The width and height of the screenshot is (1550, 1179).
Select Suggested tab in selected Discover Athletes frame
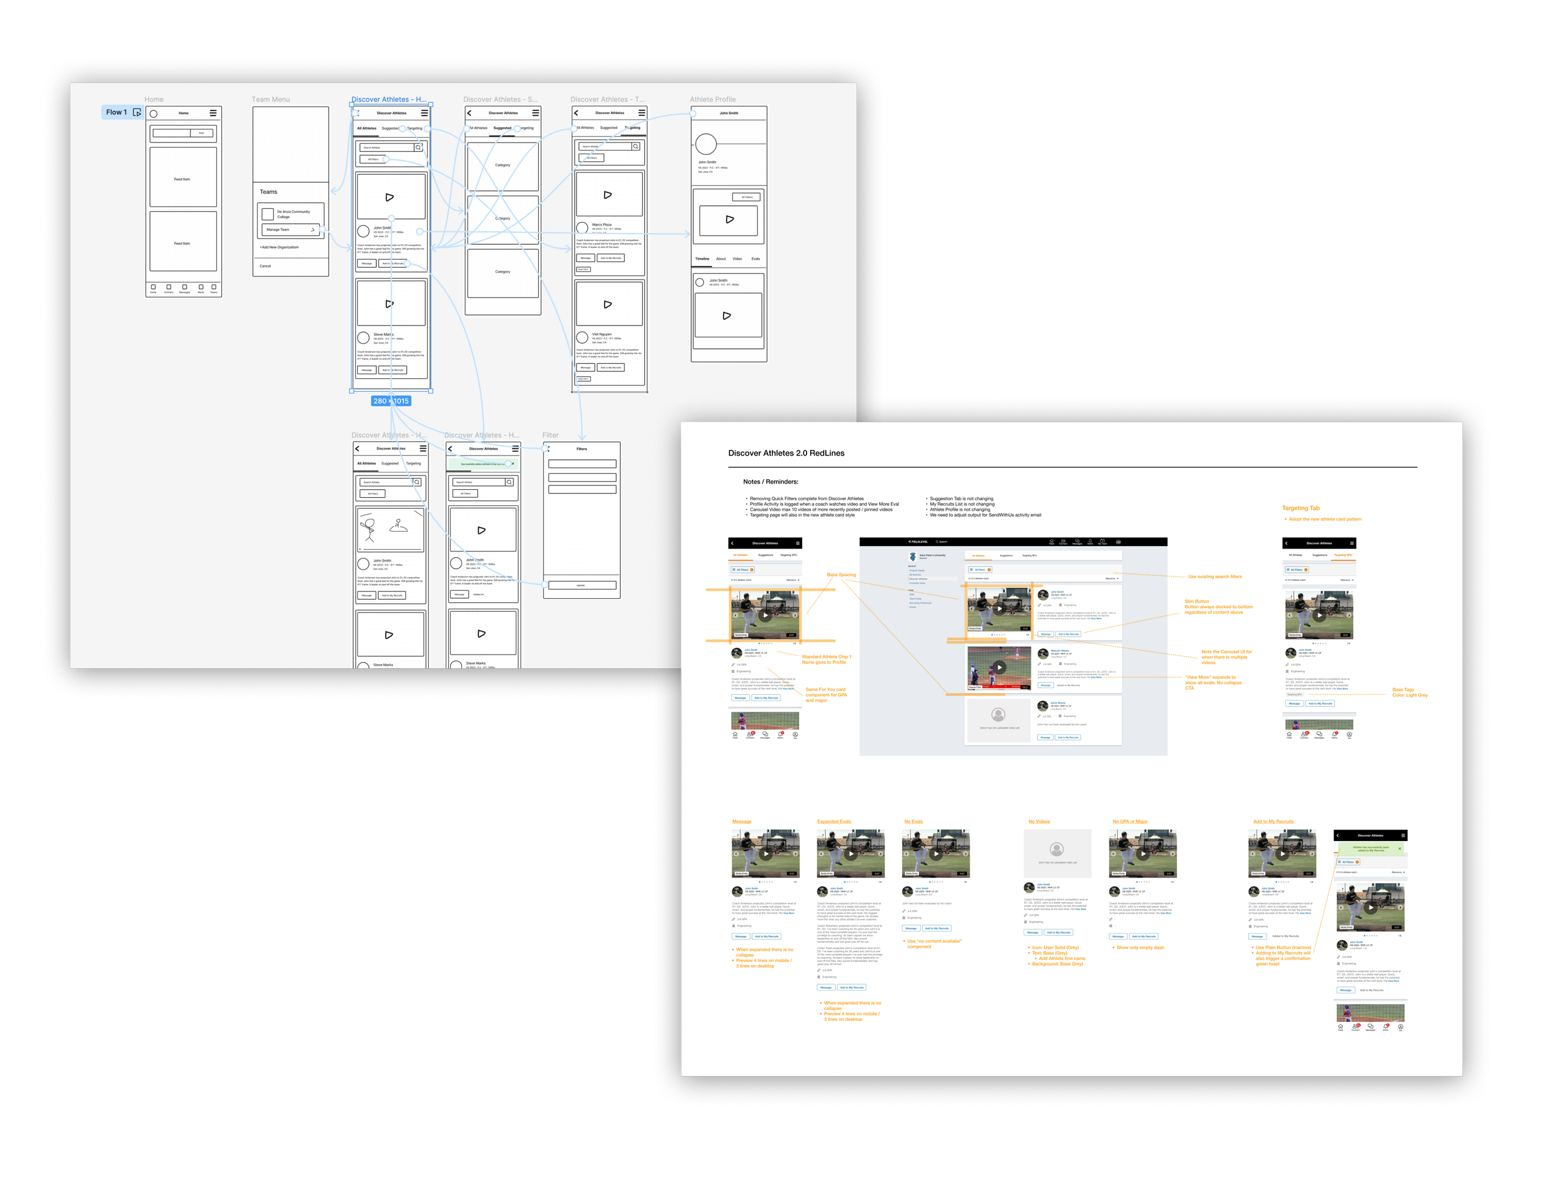[x=389, y=128]
